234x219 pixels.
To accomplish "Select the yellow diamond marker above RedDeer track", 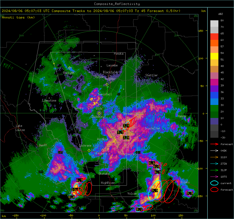I will click(x=107, y=85).
